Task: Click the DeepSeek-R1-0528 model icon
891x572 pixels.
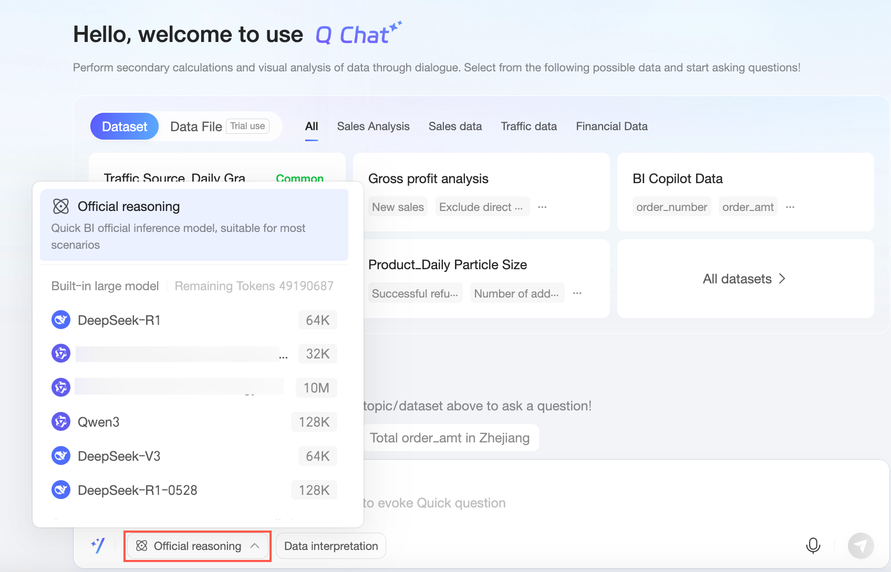Action: click(61, 490)
